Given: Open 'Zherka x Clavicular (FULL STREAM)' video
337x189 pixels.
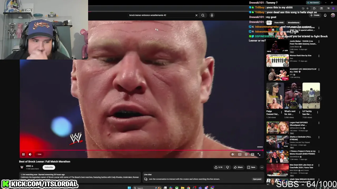Looking at the screenshot, I should 277,142.
